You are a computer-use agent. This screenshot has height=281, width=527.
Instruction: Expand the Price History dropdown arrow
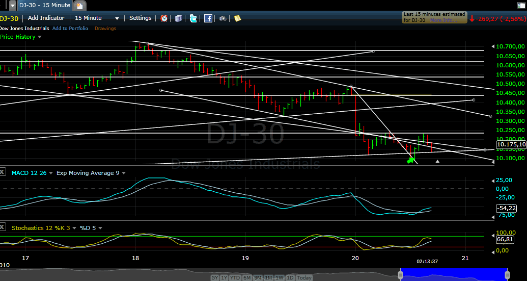coord(40,37)
